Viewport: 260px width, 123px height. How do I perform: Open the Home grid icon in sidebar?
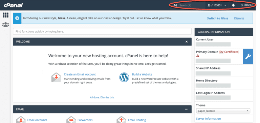5,15
